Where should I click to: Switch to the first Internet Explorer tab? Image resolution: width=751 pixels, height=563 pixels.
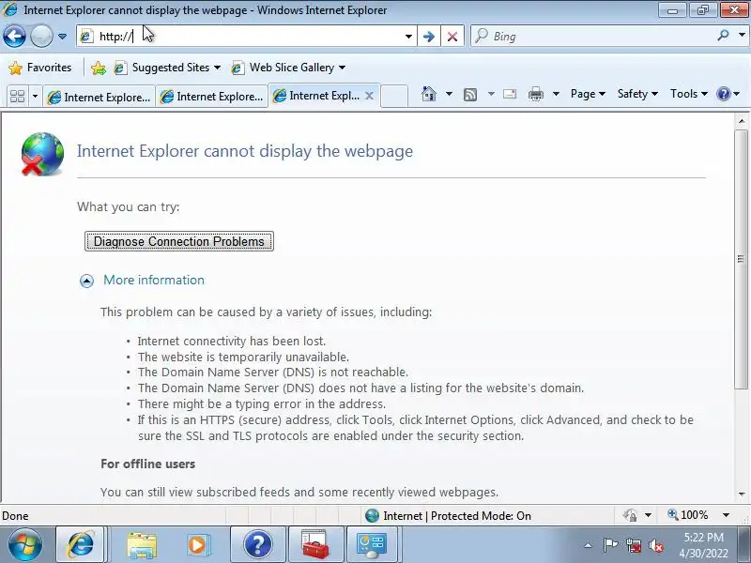100,98
